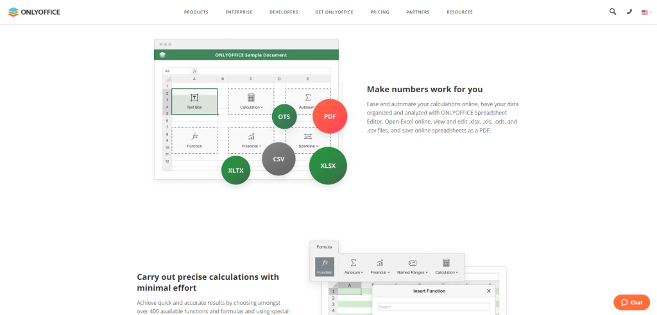Screen dimensions: 657x315
Task: Click the PDF format bubble
Action: click(x=330, y=117)
